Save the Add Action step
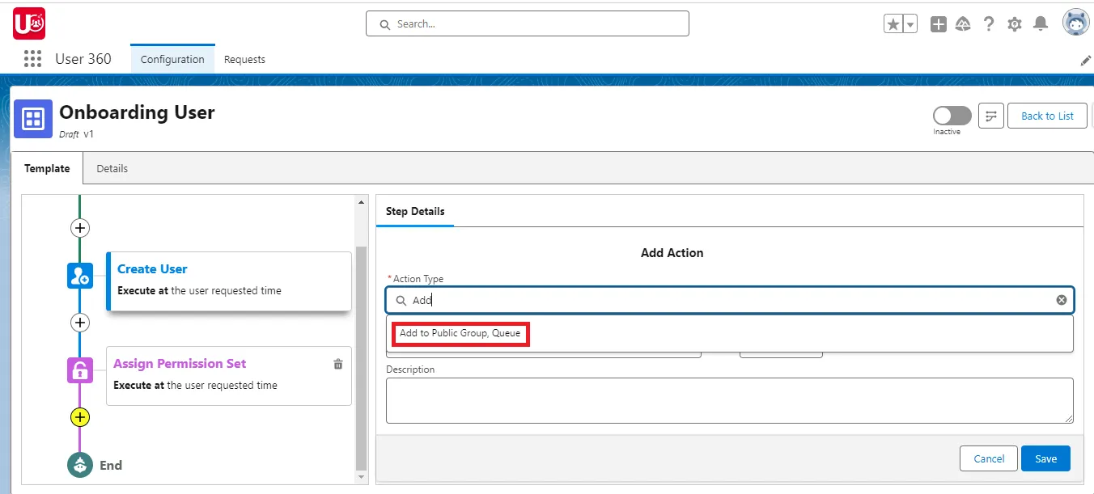This screenshot has height=494, width=1094. tap(1045, 458)
